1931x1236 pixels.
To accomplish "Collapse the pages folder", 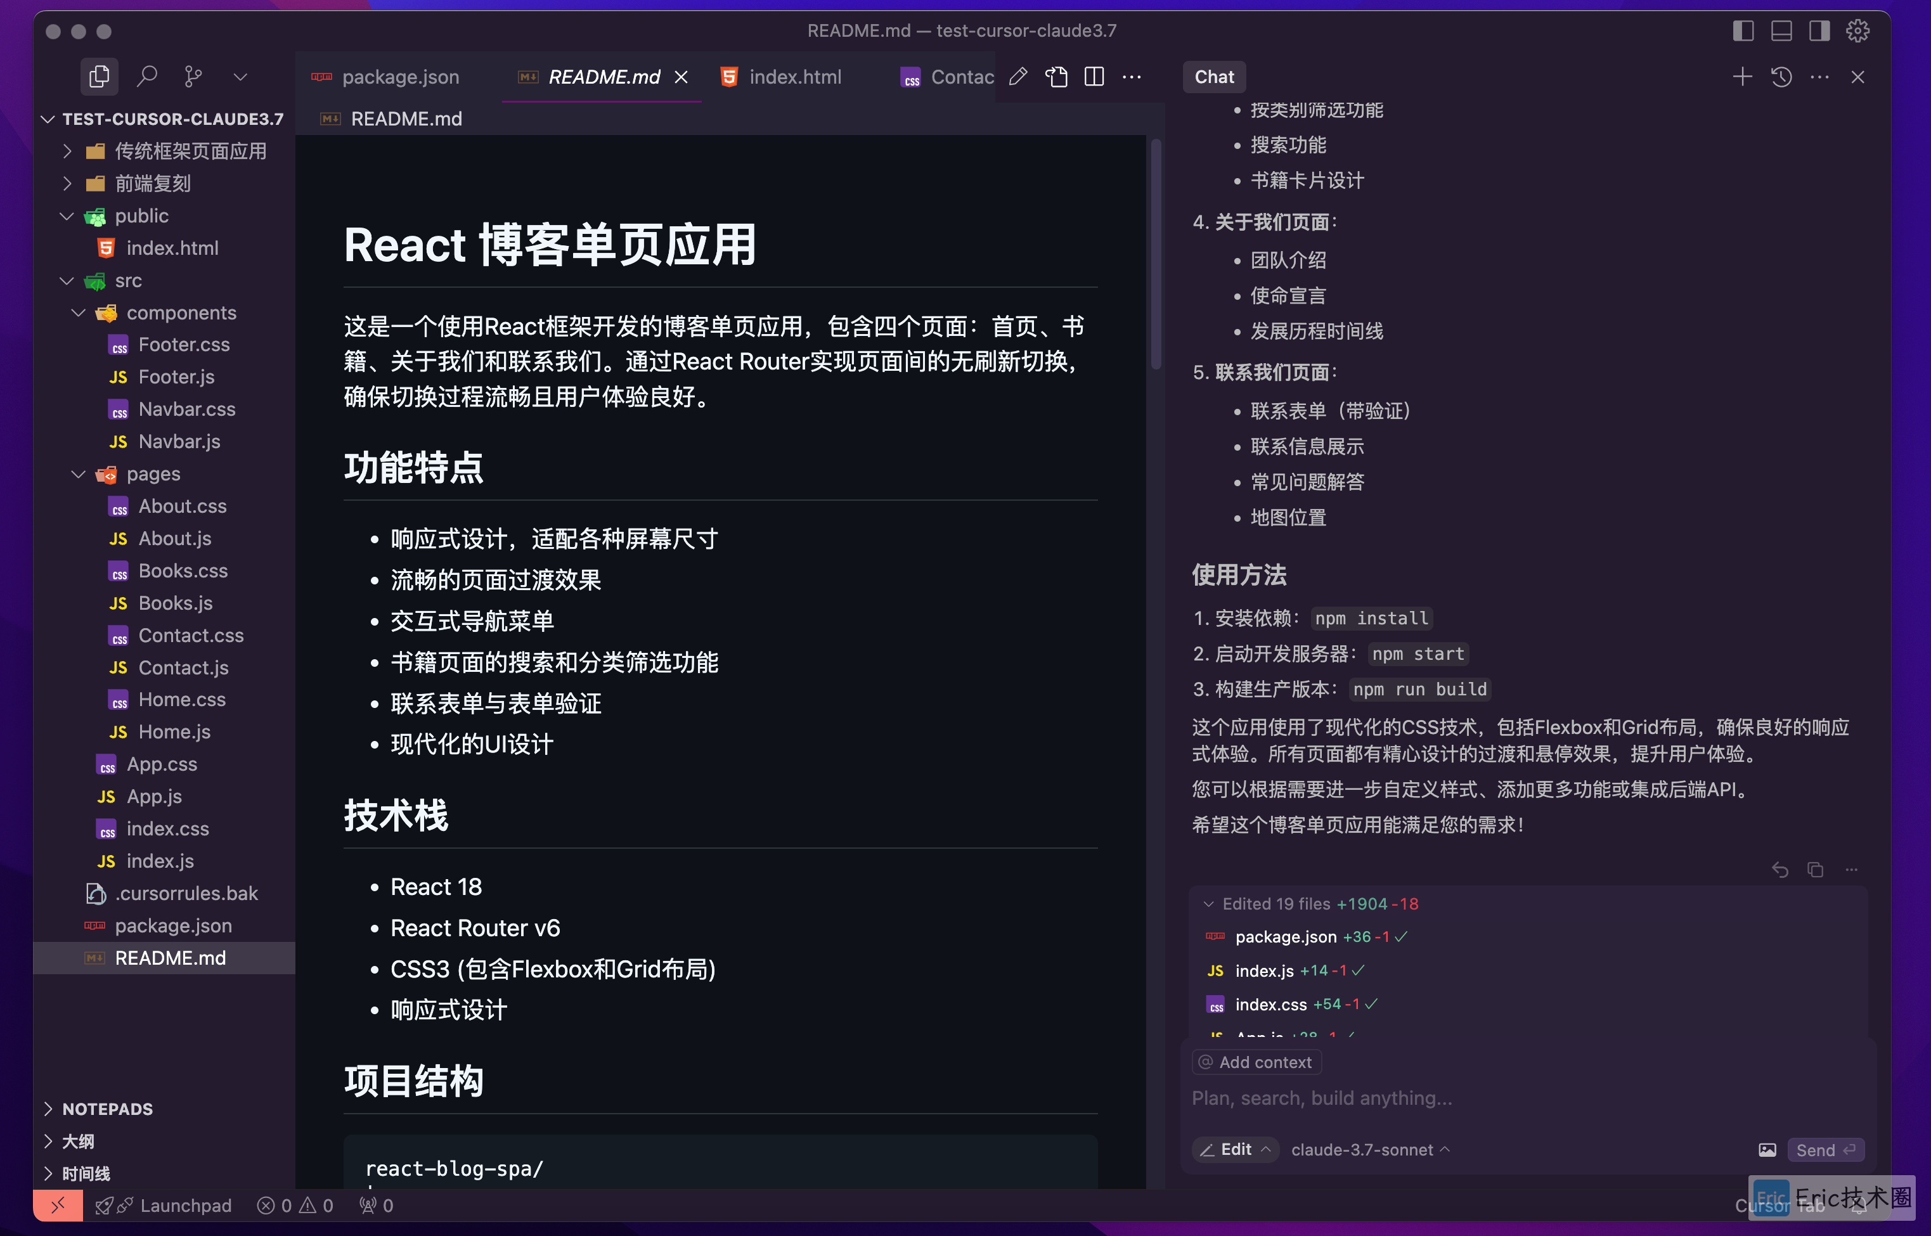I will point(164,473).
